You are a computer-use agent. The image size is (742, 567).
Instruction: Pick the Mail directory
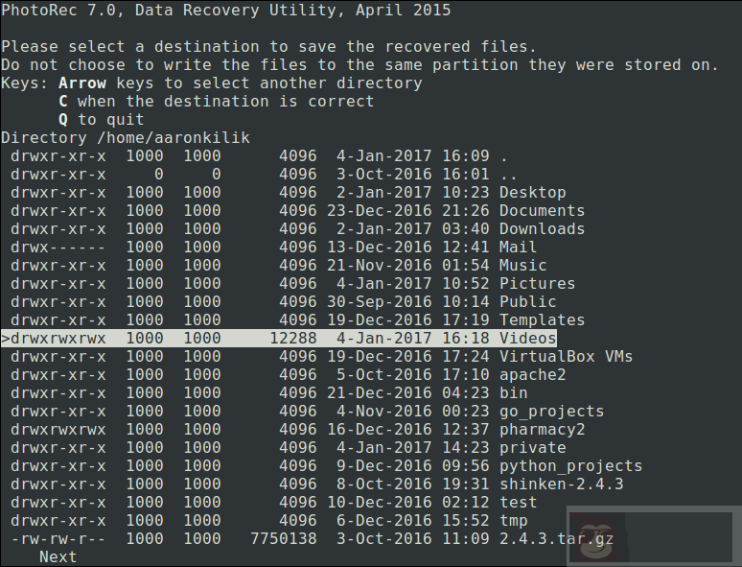point(518,248)
